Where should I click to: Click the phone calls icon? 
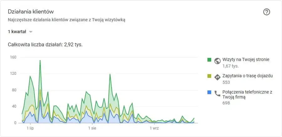pyautogui.click(x=217, y=93)
